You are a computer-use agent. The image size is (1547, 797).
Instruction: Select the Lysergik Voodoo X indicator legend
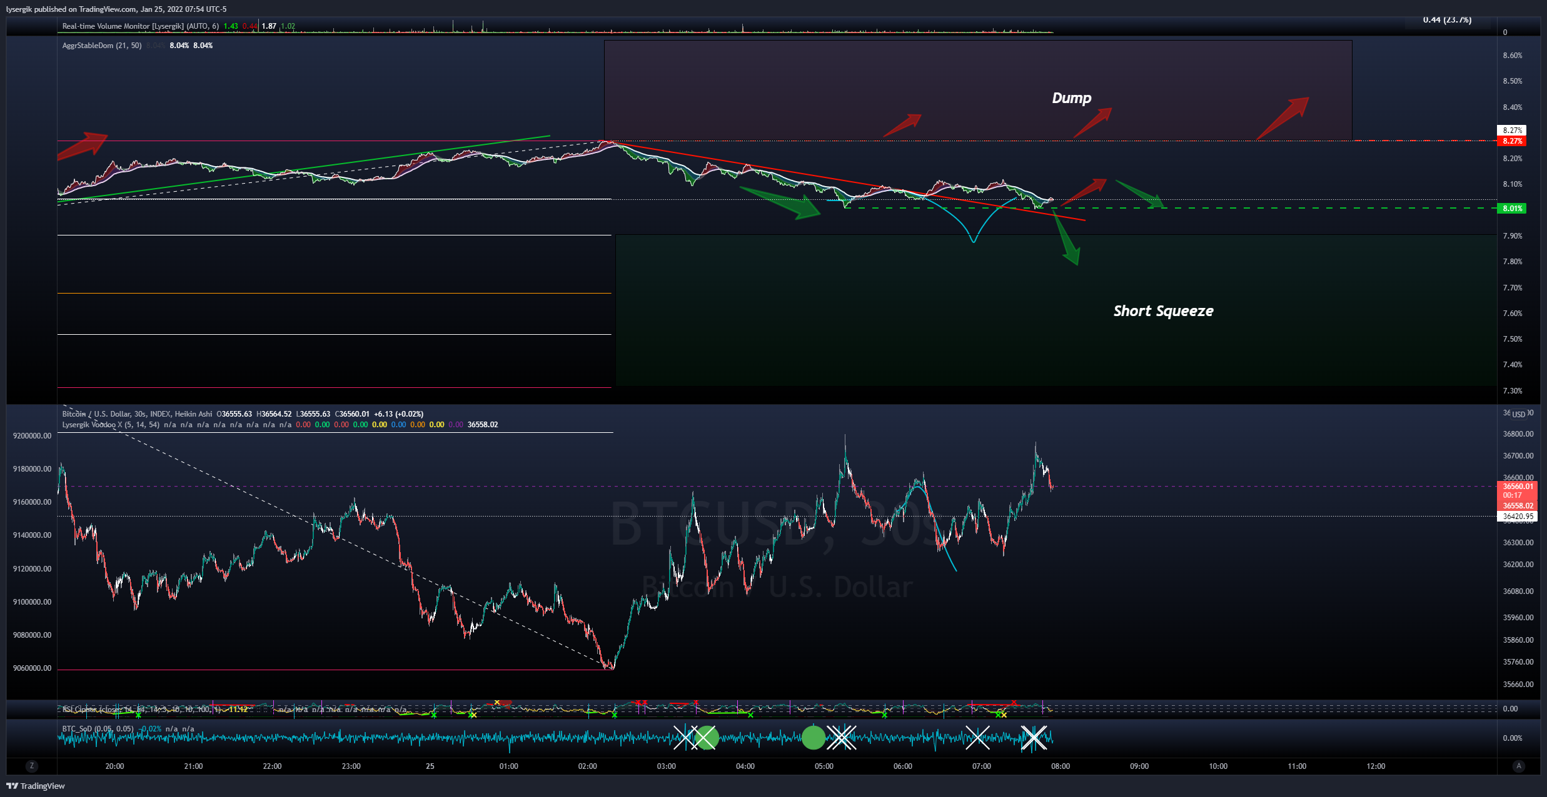(111, 425)
